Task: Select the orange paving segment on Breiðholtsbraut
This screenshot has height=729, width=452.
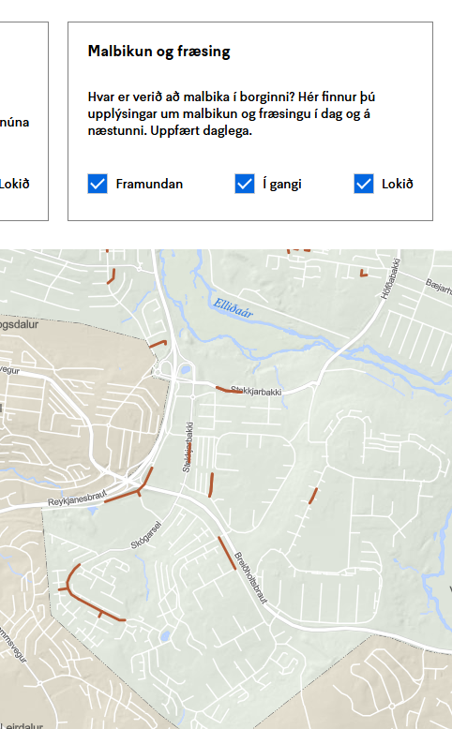Action: (x=227, y=553)
